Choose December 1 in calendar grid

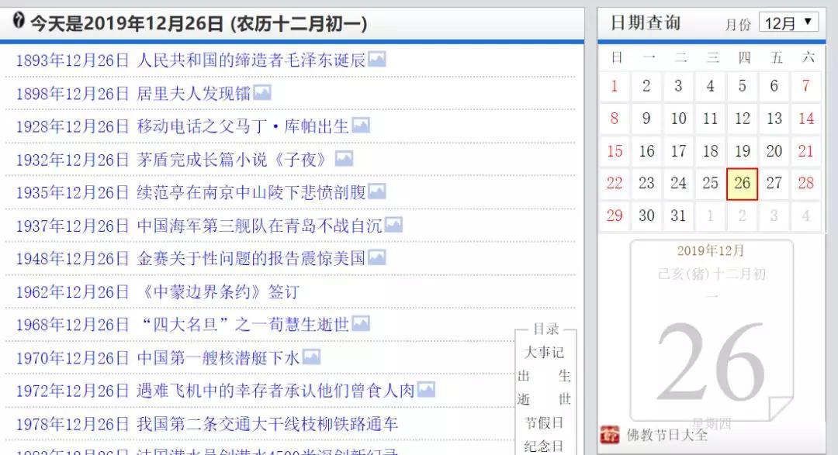(x=615, y=86)
